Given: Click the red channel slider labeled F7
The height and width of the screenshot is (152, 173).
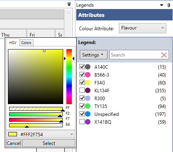Looking at the screenshot, I should coord(36,120).
